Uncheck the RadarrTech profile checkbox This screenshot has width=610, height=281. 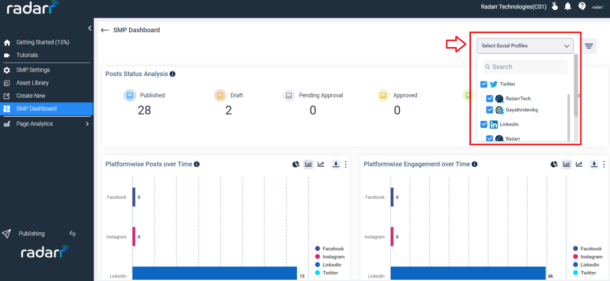tap(490, 99)
